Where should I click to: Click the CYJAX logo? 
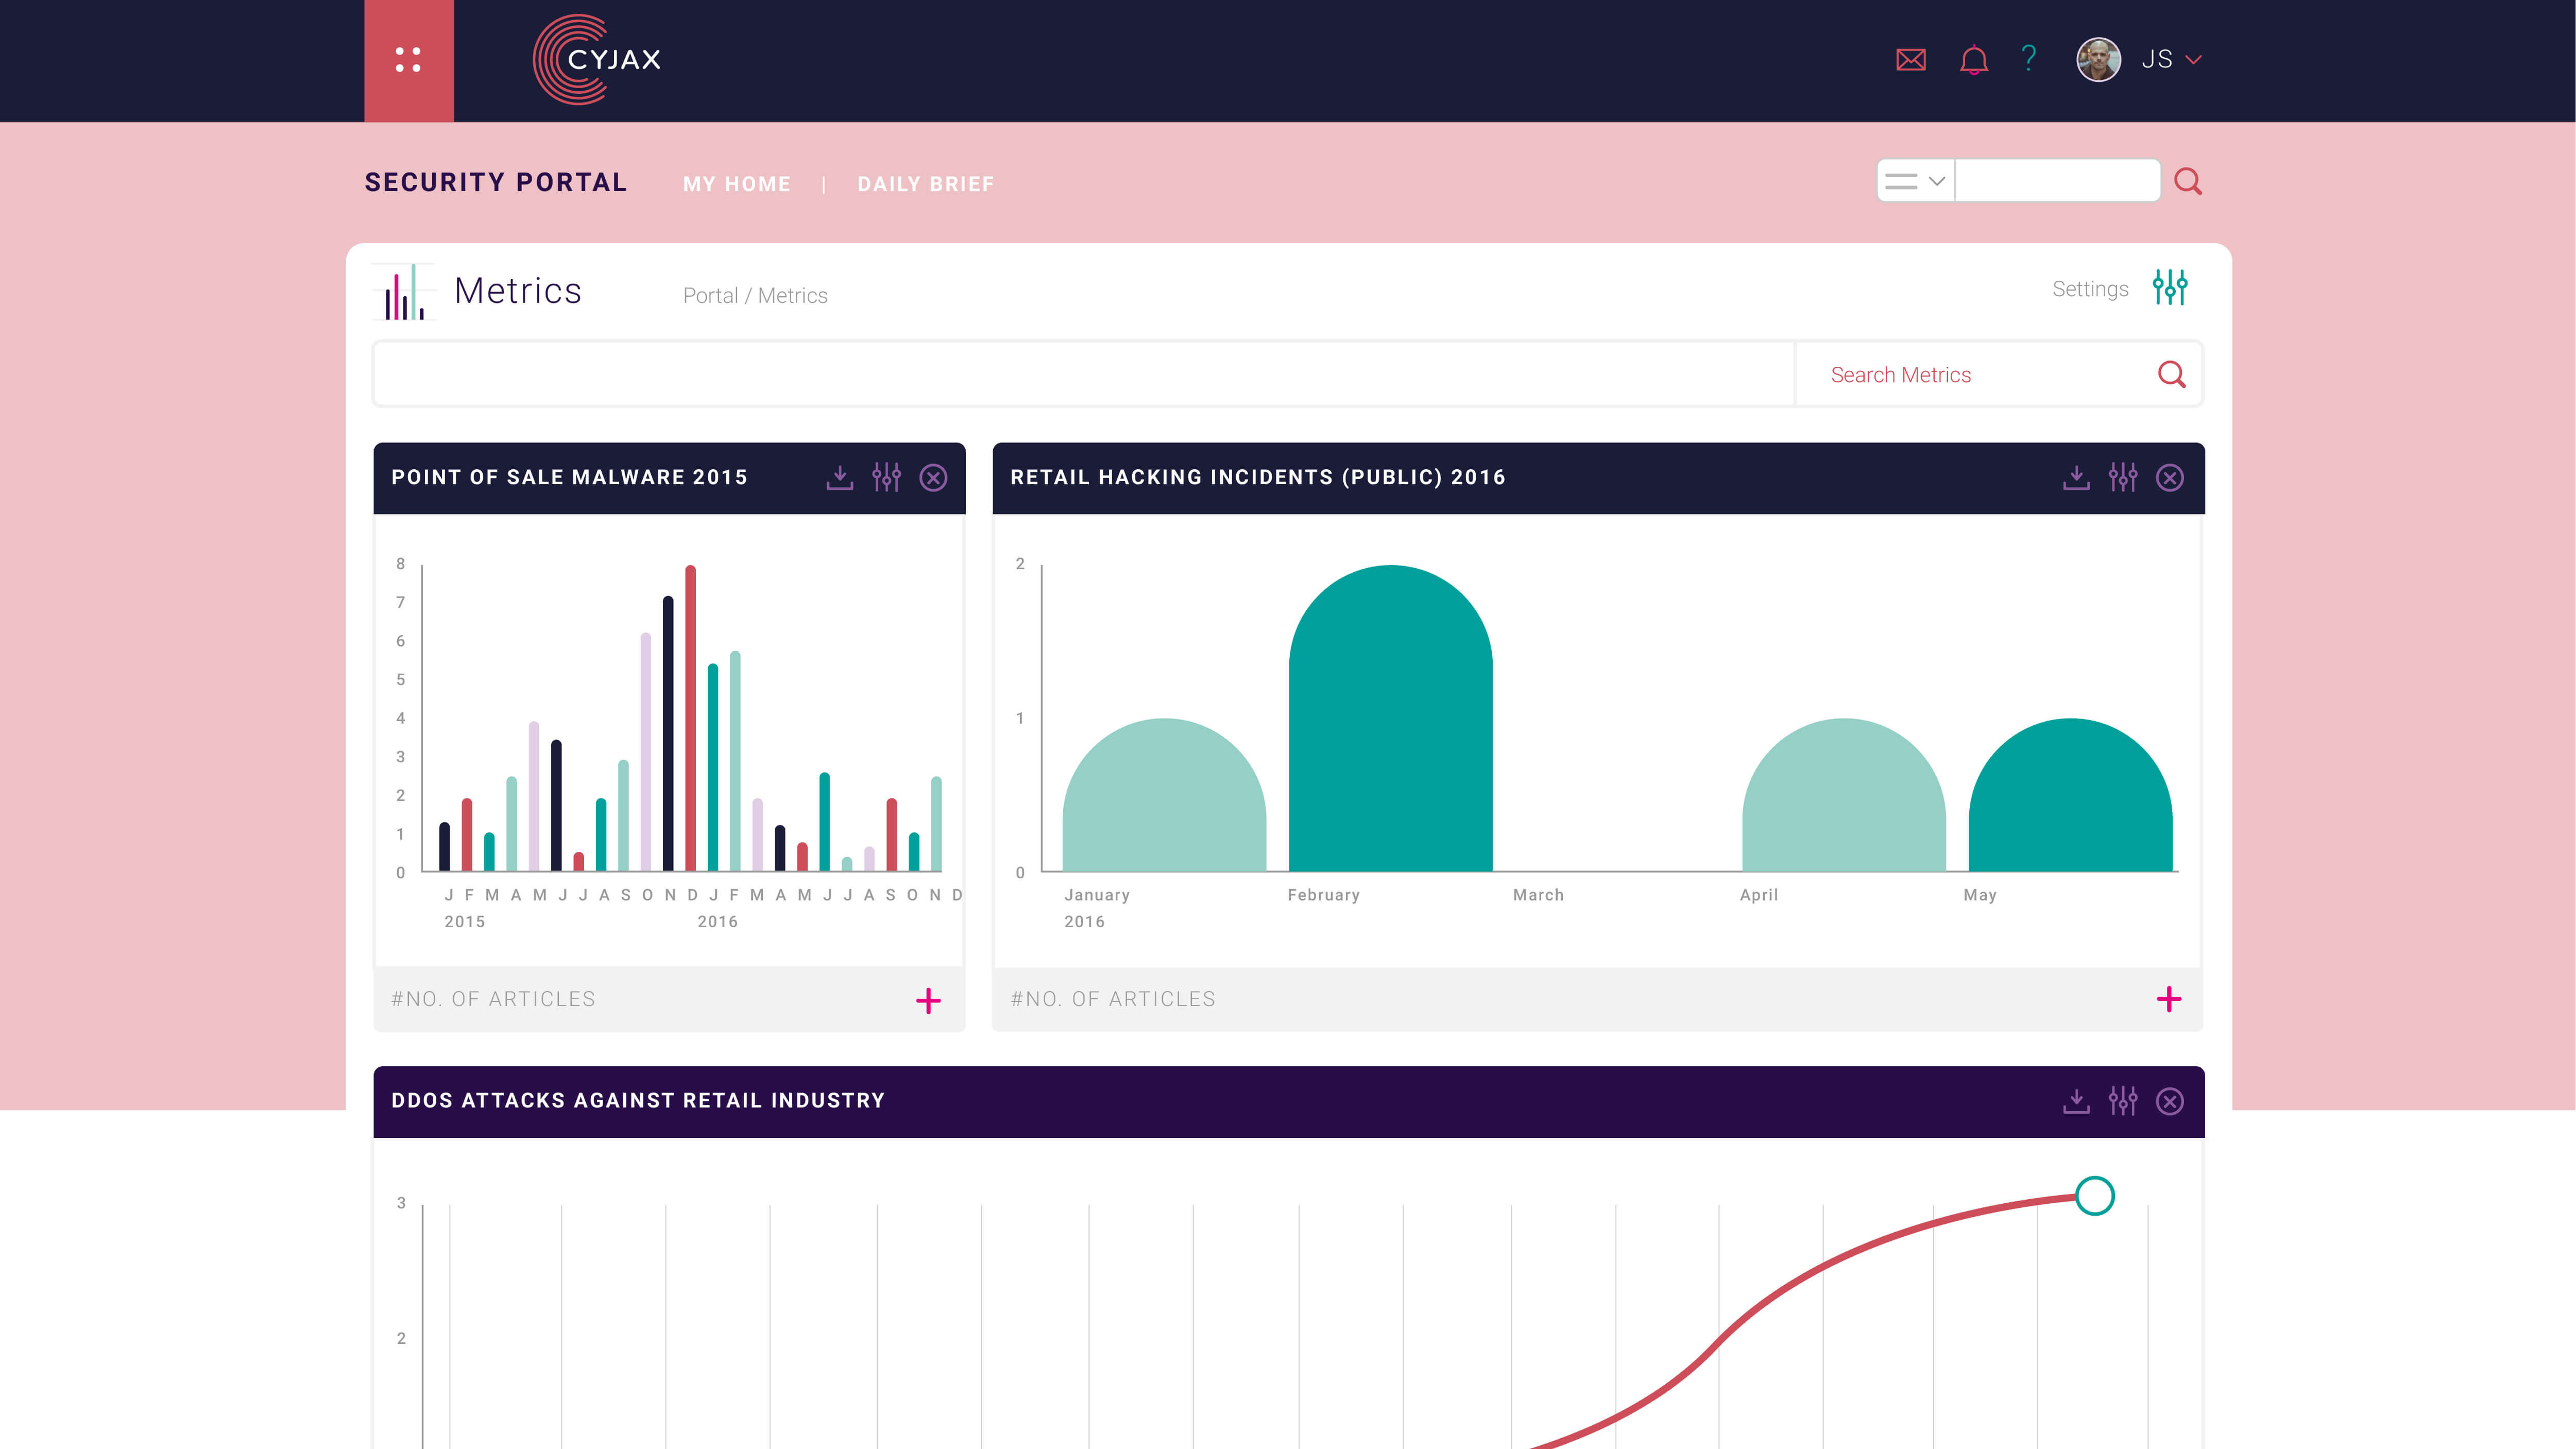coord(597,60)
